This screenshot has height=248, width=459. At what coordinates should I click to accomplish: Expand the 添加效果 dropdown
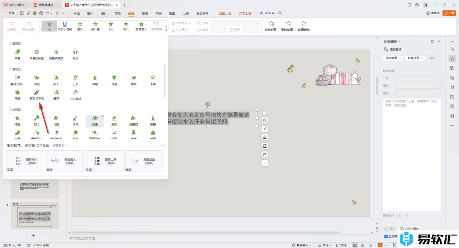coord(393,58)
